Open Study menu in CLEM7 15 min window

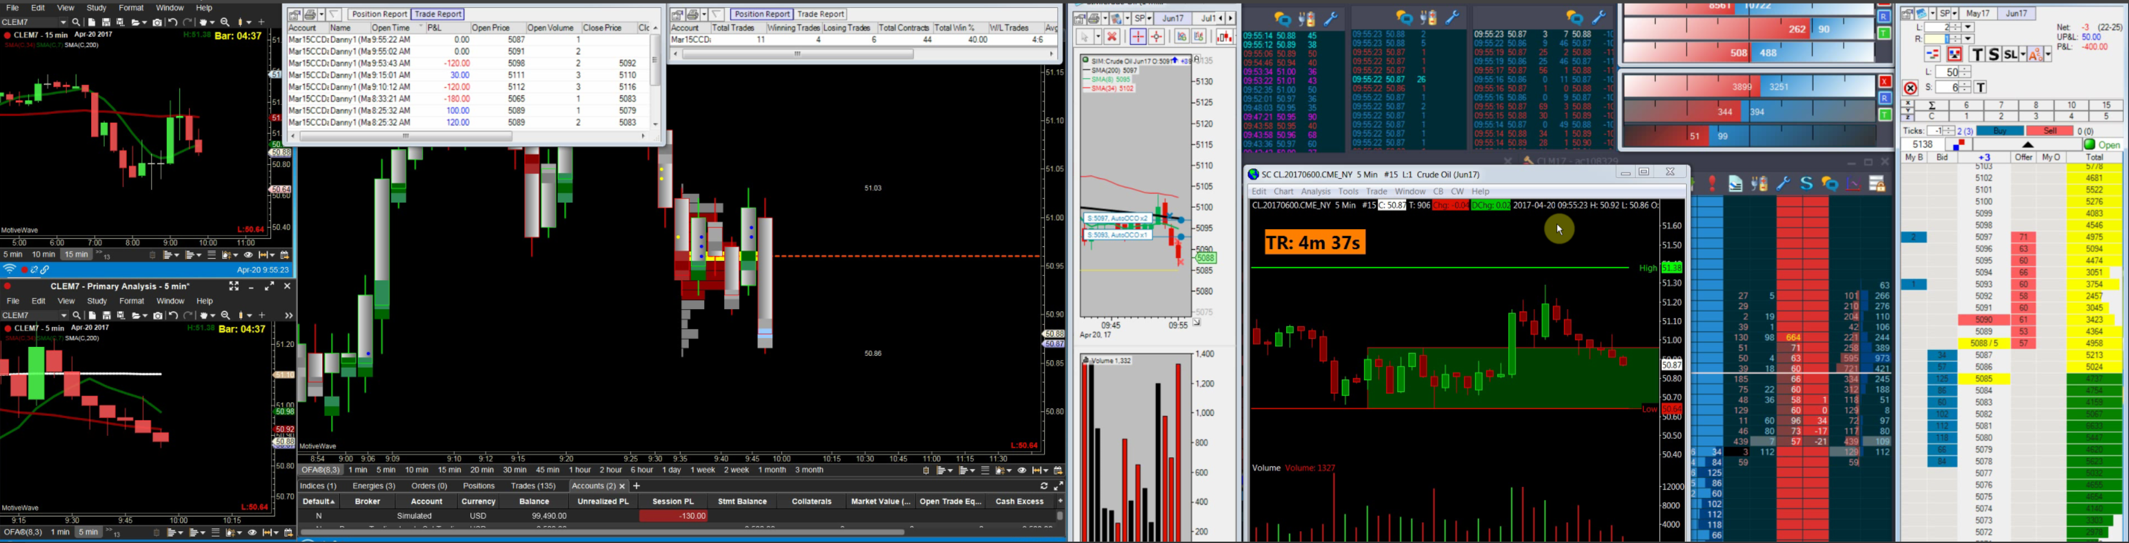point(97,8)
